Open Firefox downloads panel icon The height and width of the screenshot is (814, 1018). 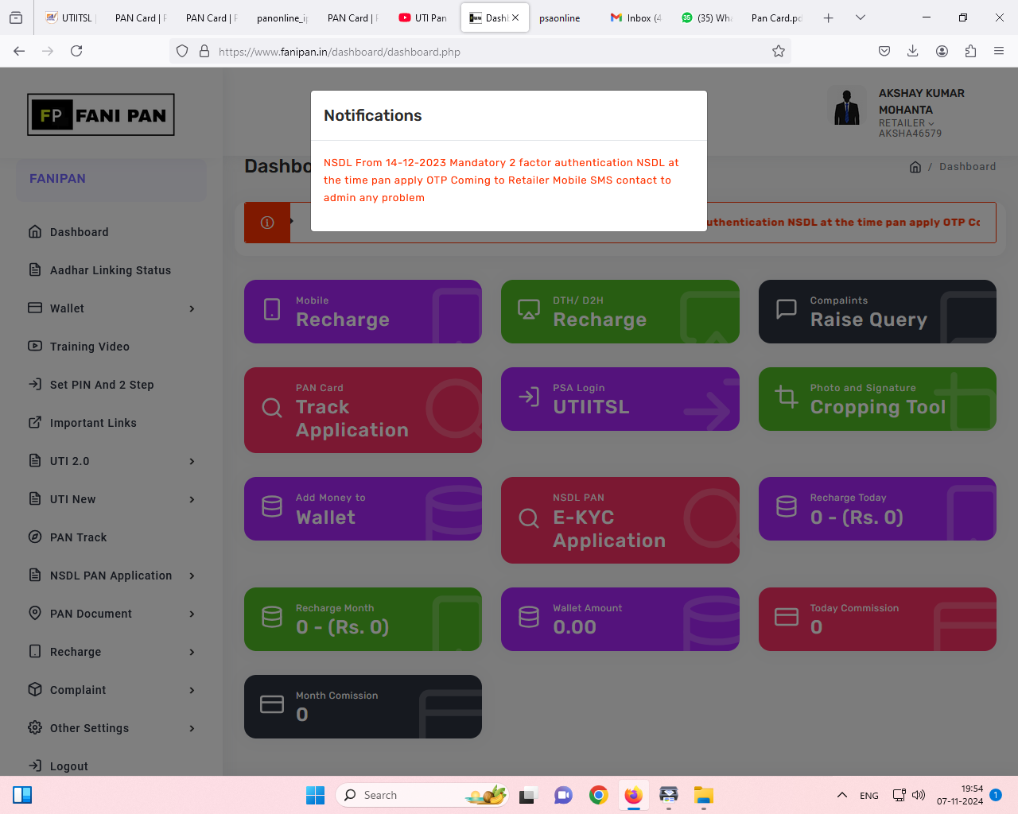pyautogui.click(x=912, y=52)
